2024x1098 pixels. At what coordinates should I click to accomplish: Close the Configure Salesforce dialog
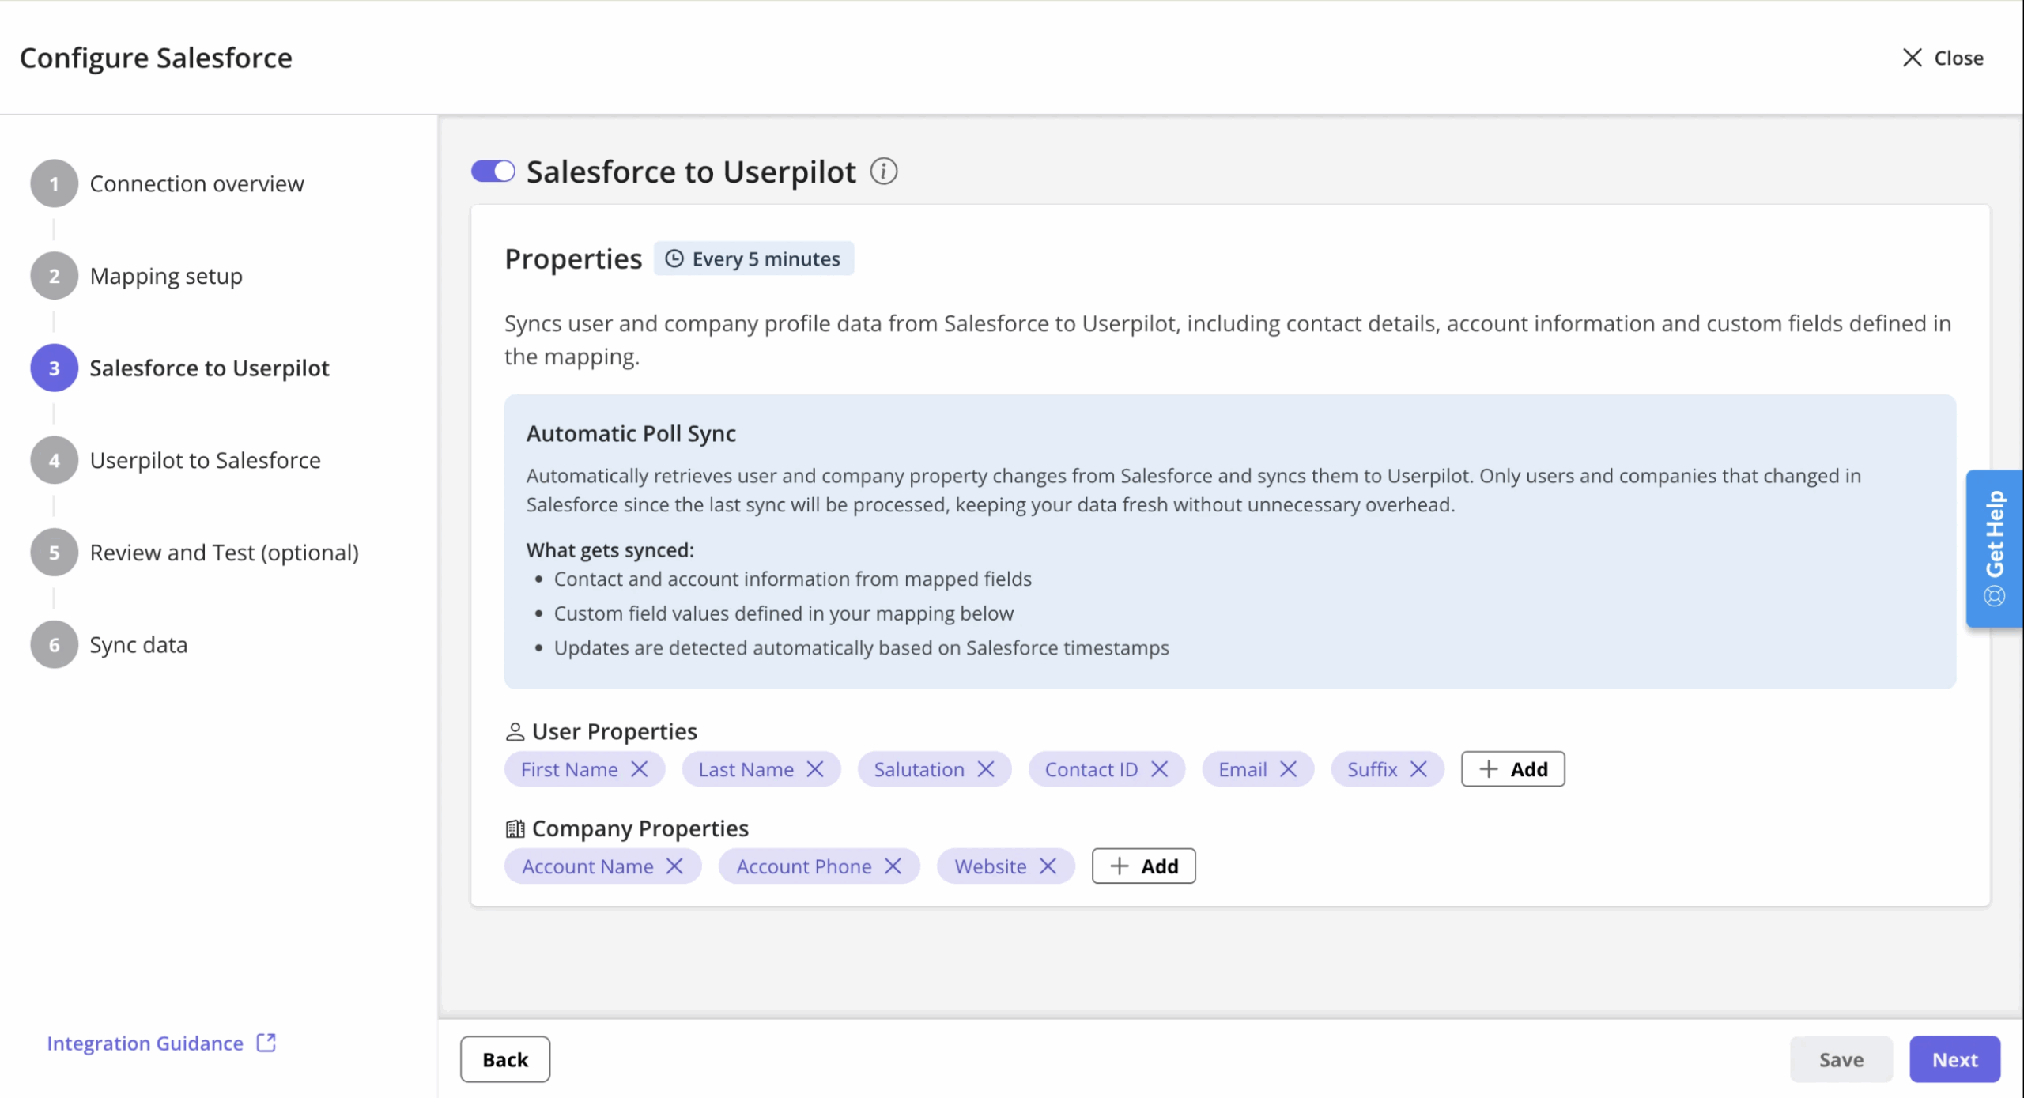pos(1943,58)
